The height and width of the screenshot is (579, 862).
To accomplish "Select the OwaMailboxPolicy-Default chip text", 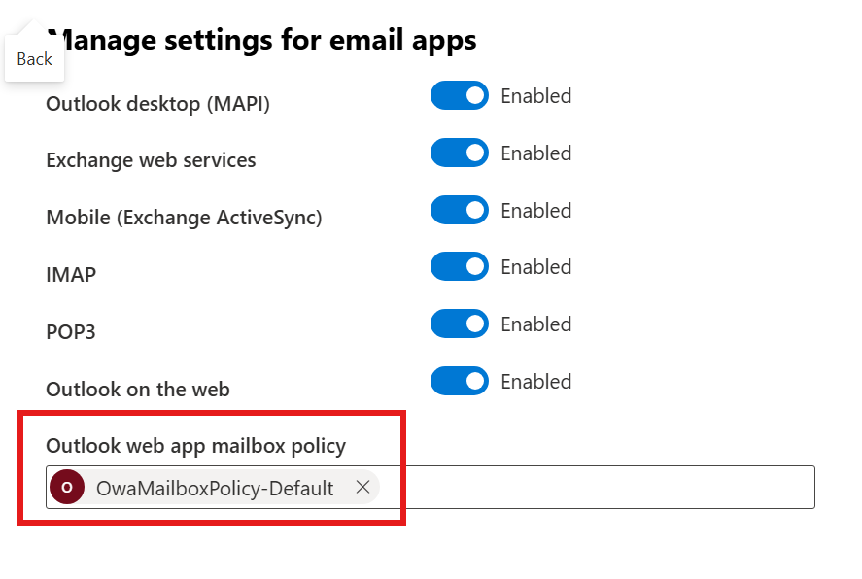I will [x=215, y=488].
